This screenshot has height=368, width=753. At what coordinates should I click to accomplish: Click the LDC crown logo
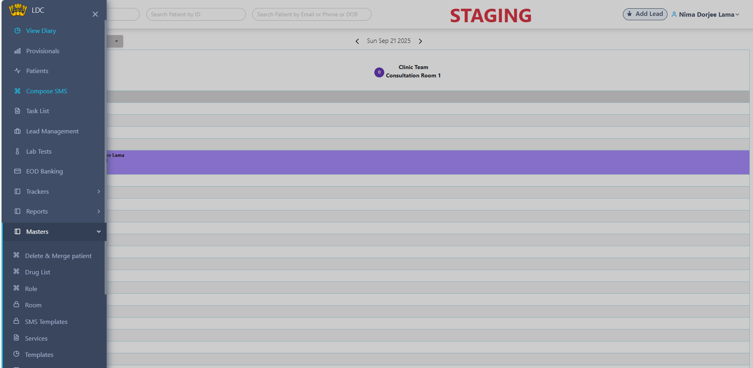click(18, 10)
